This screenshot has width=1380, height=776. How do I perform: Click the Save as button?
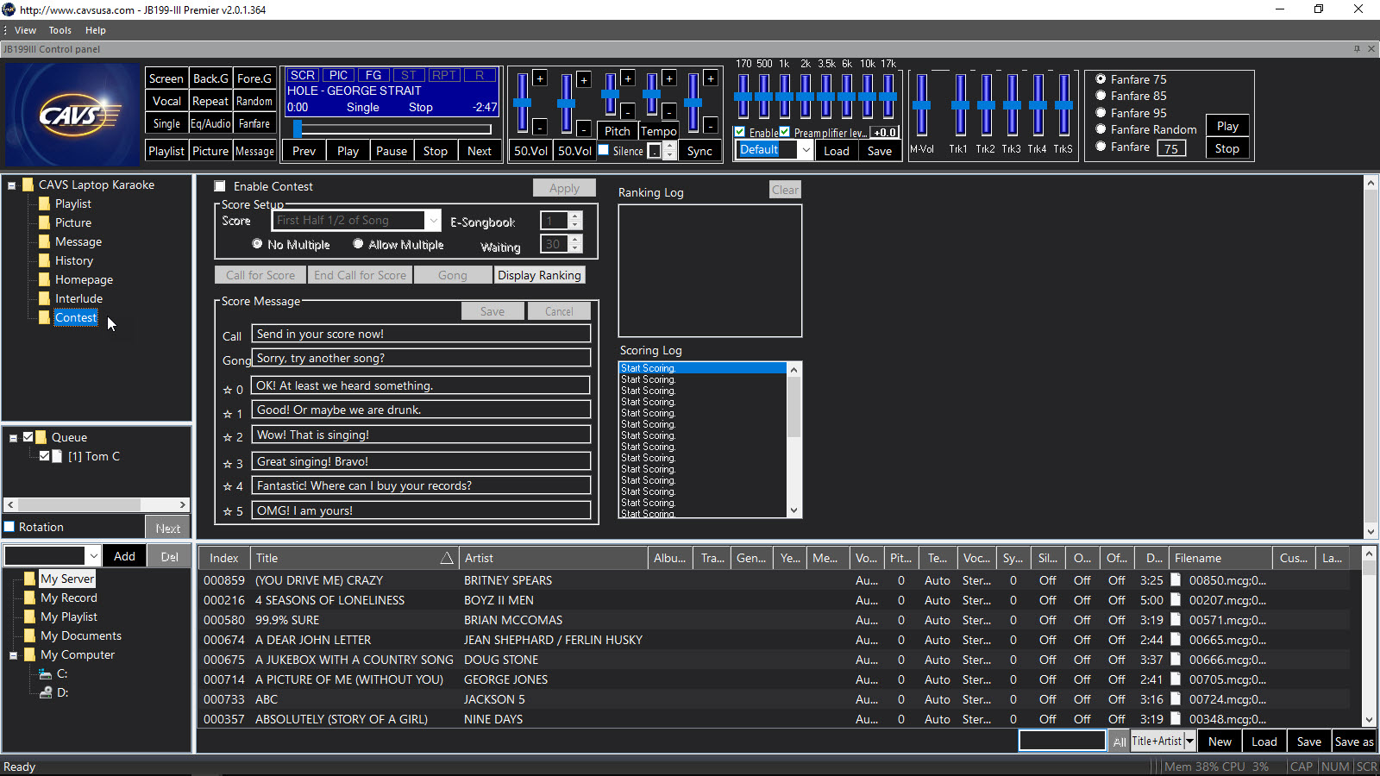click(x=1354, y=742)
